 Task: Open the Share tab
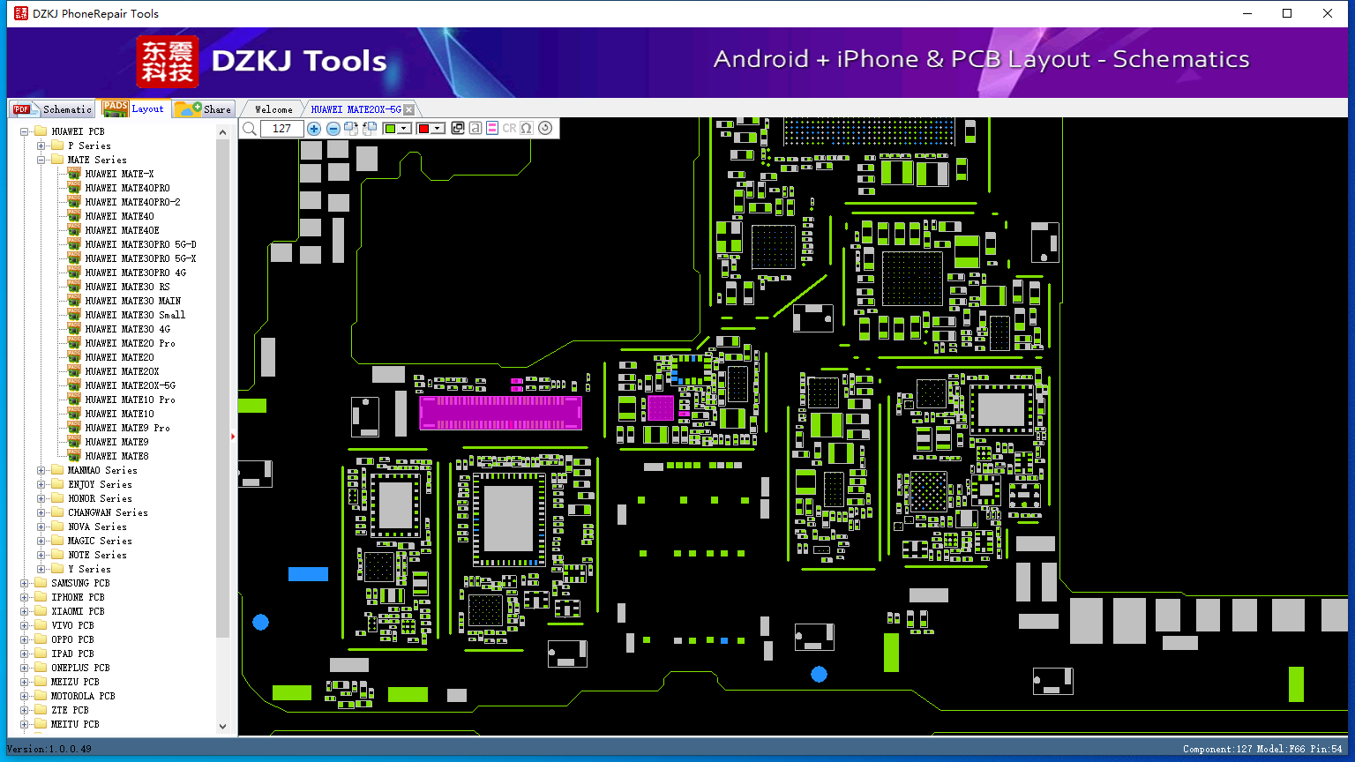(203, 109)
